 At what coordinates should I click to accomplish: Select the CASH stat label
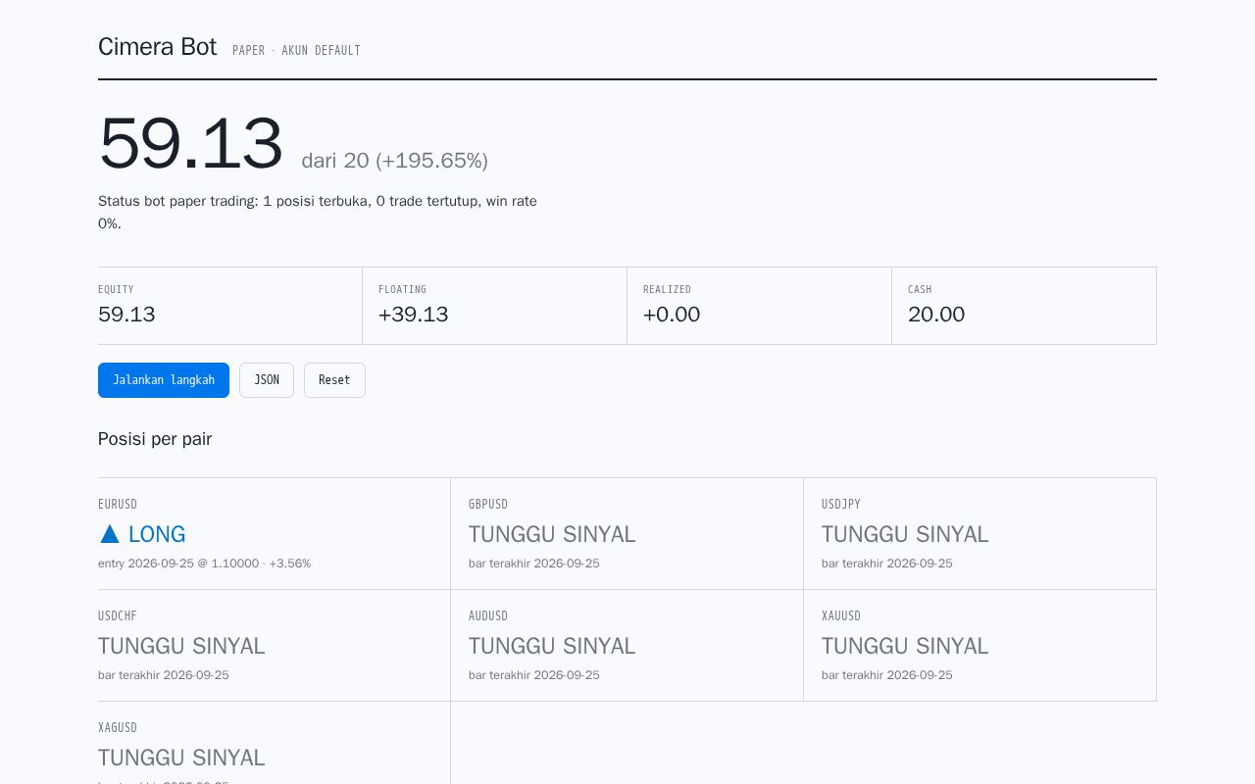click(920, 289)
